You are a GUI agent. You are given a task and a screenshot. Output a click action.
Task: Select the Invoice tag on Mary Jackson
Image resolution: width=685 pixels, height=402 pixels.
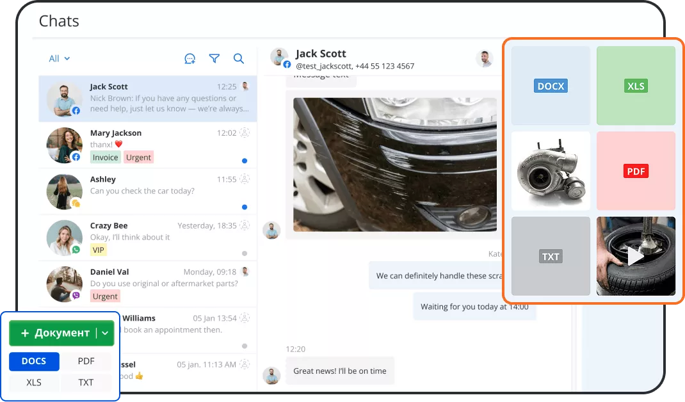pos(105,157)
